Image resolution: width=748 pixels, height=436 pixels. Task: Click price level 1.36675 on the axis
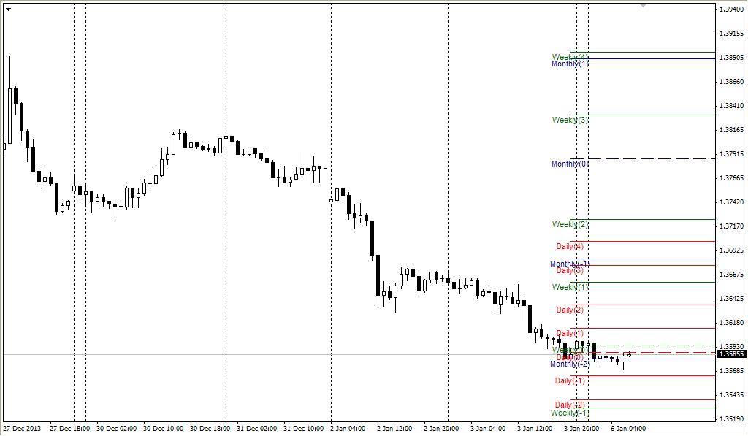[x=731, y=275]
